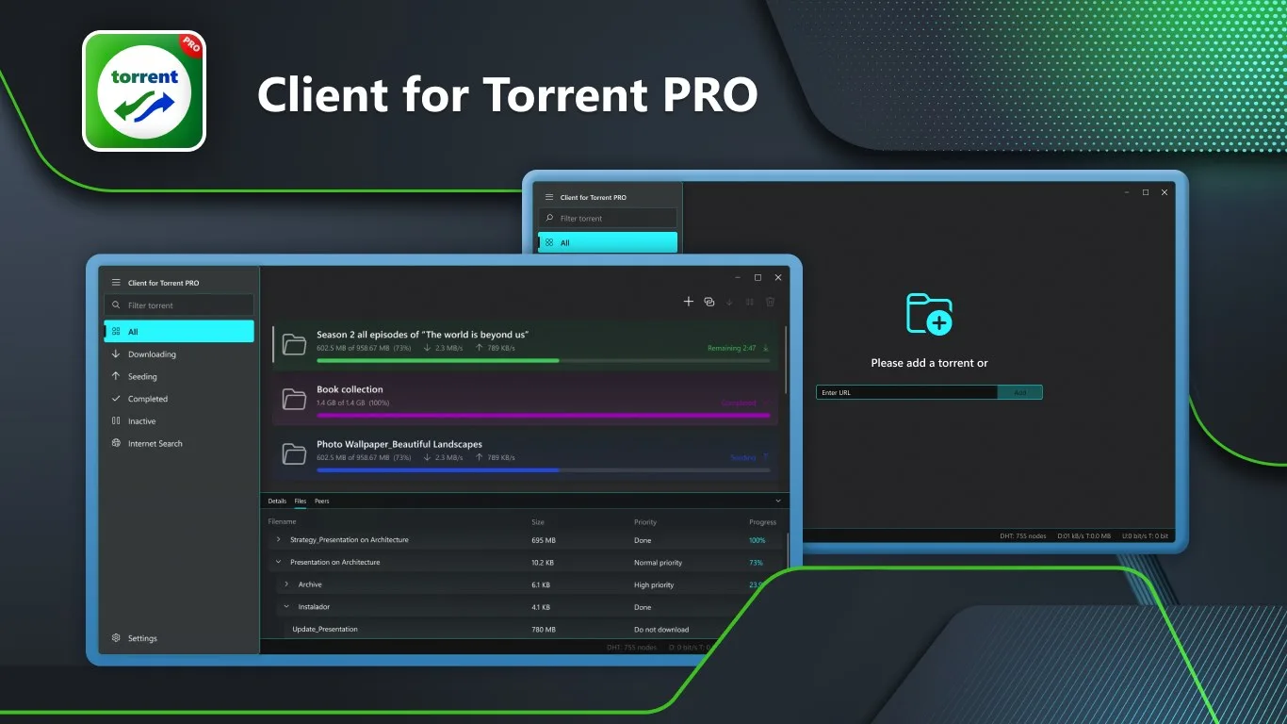Collapse the Instalador folder row
Viewport: 1287px width, 724px height.
click(286, 607)
